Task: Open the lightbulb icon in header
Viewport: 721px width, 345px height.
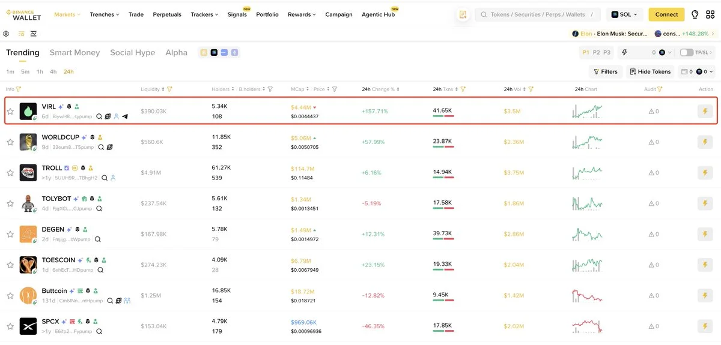Action: (695, 14)
